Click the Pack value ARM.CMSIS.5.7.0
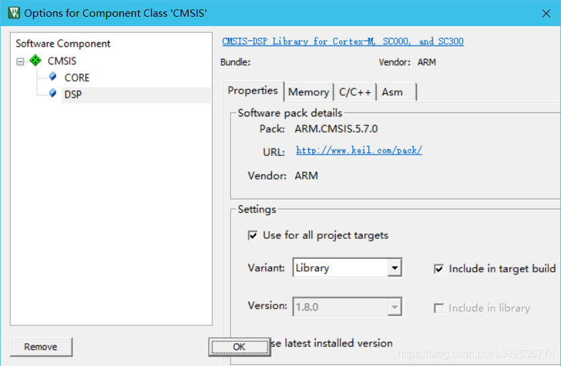The width and height of the screenshot is (561, 366). coord(336,129)
